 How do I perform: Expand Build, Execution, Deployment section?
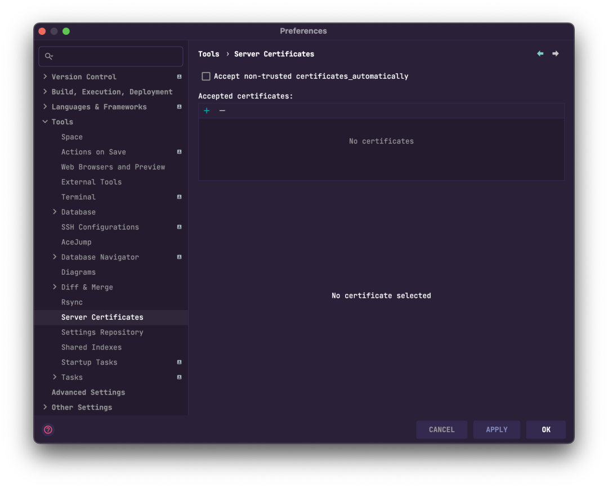(45, 92)
